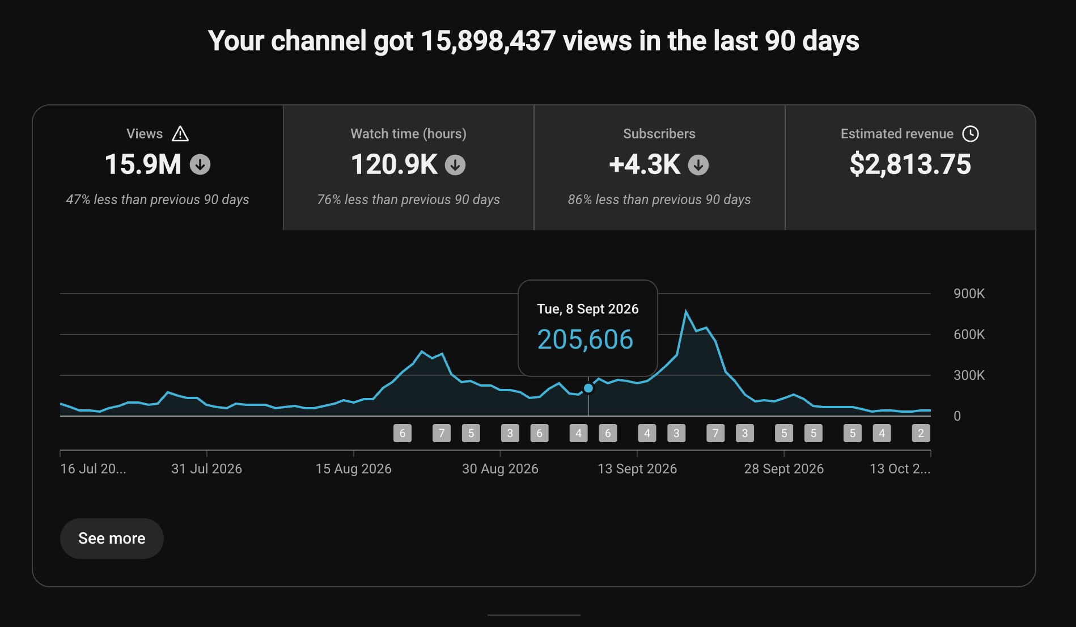Click the 28 Sept 2026 date label
The height and width of the screenshot is (627, 1076).
tap(784, 469)
